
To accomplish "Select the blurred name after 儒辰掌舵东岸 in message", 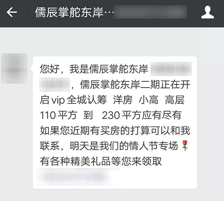I will pyautogui.click(x=171, y=69).
